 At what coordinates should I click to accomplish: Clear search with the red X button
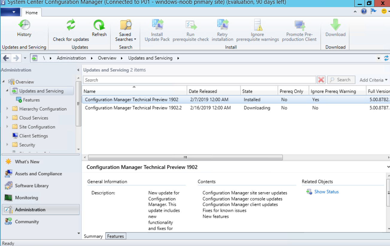321,80
